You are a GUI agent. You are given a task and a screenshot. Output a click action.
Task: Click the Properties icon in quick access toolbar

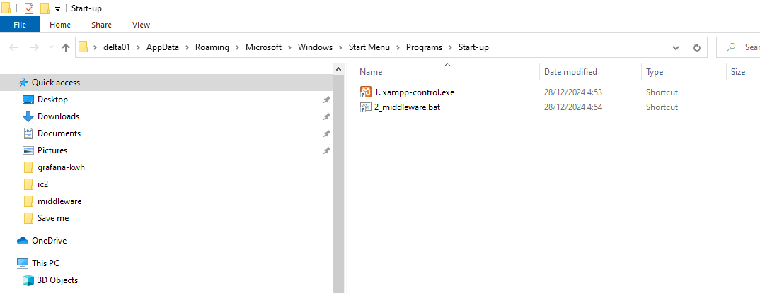(29, 8)
